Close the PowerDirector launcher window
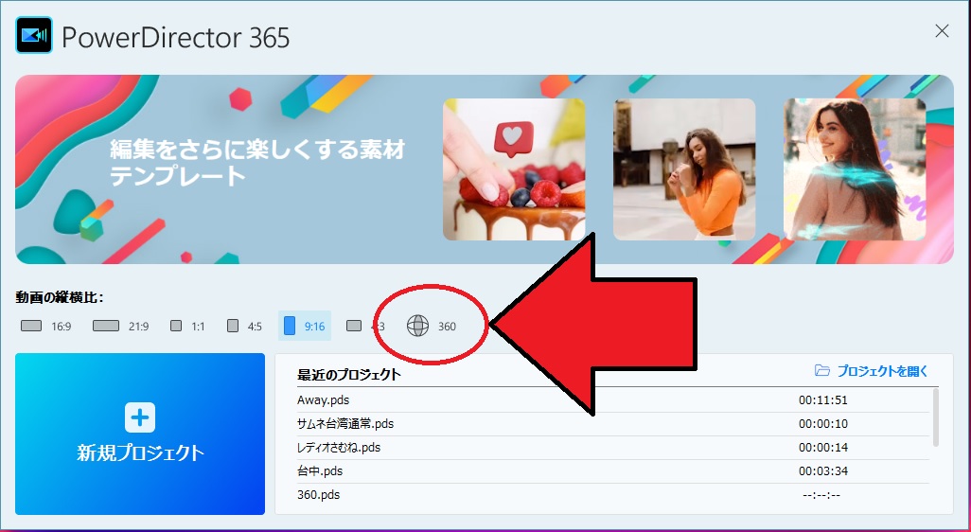 (942, 31)
